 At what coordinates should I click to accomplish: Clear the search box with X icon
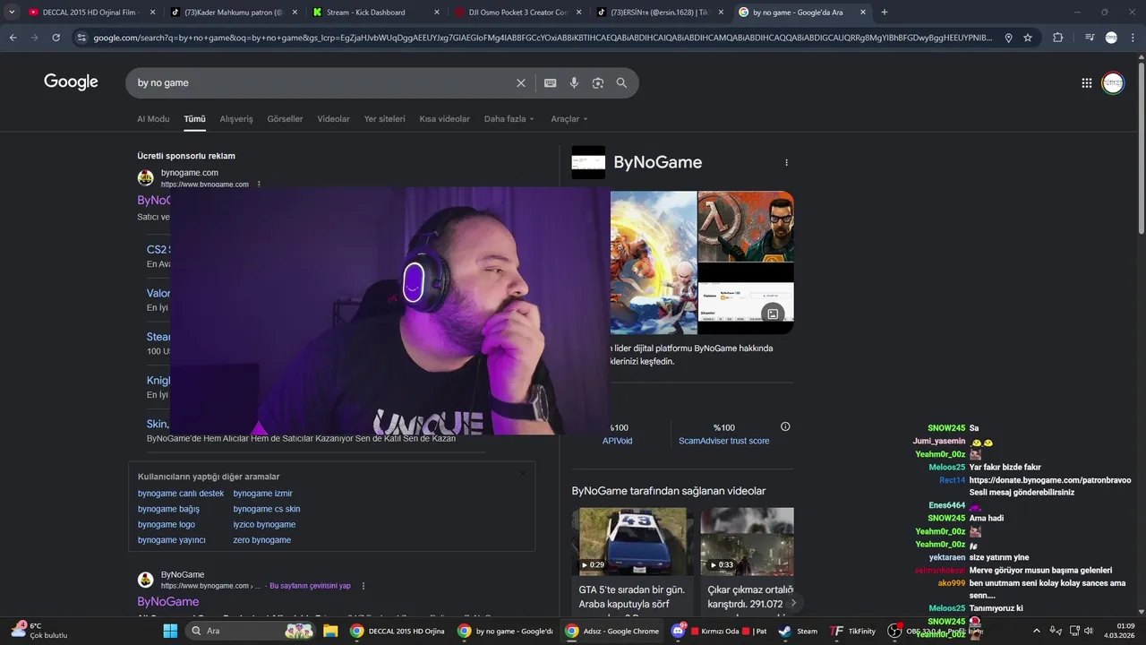point(521,82)
